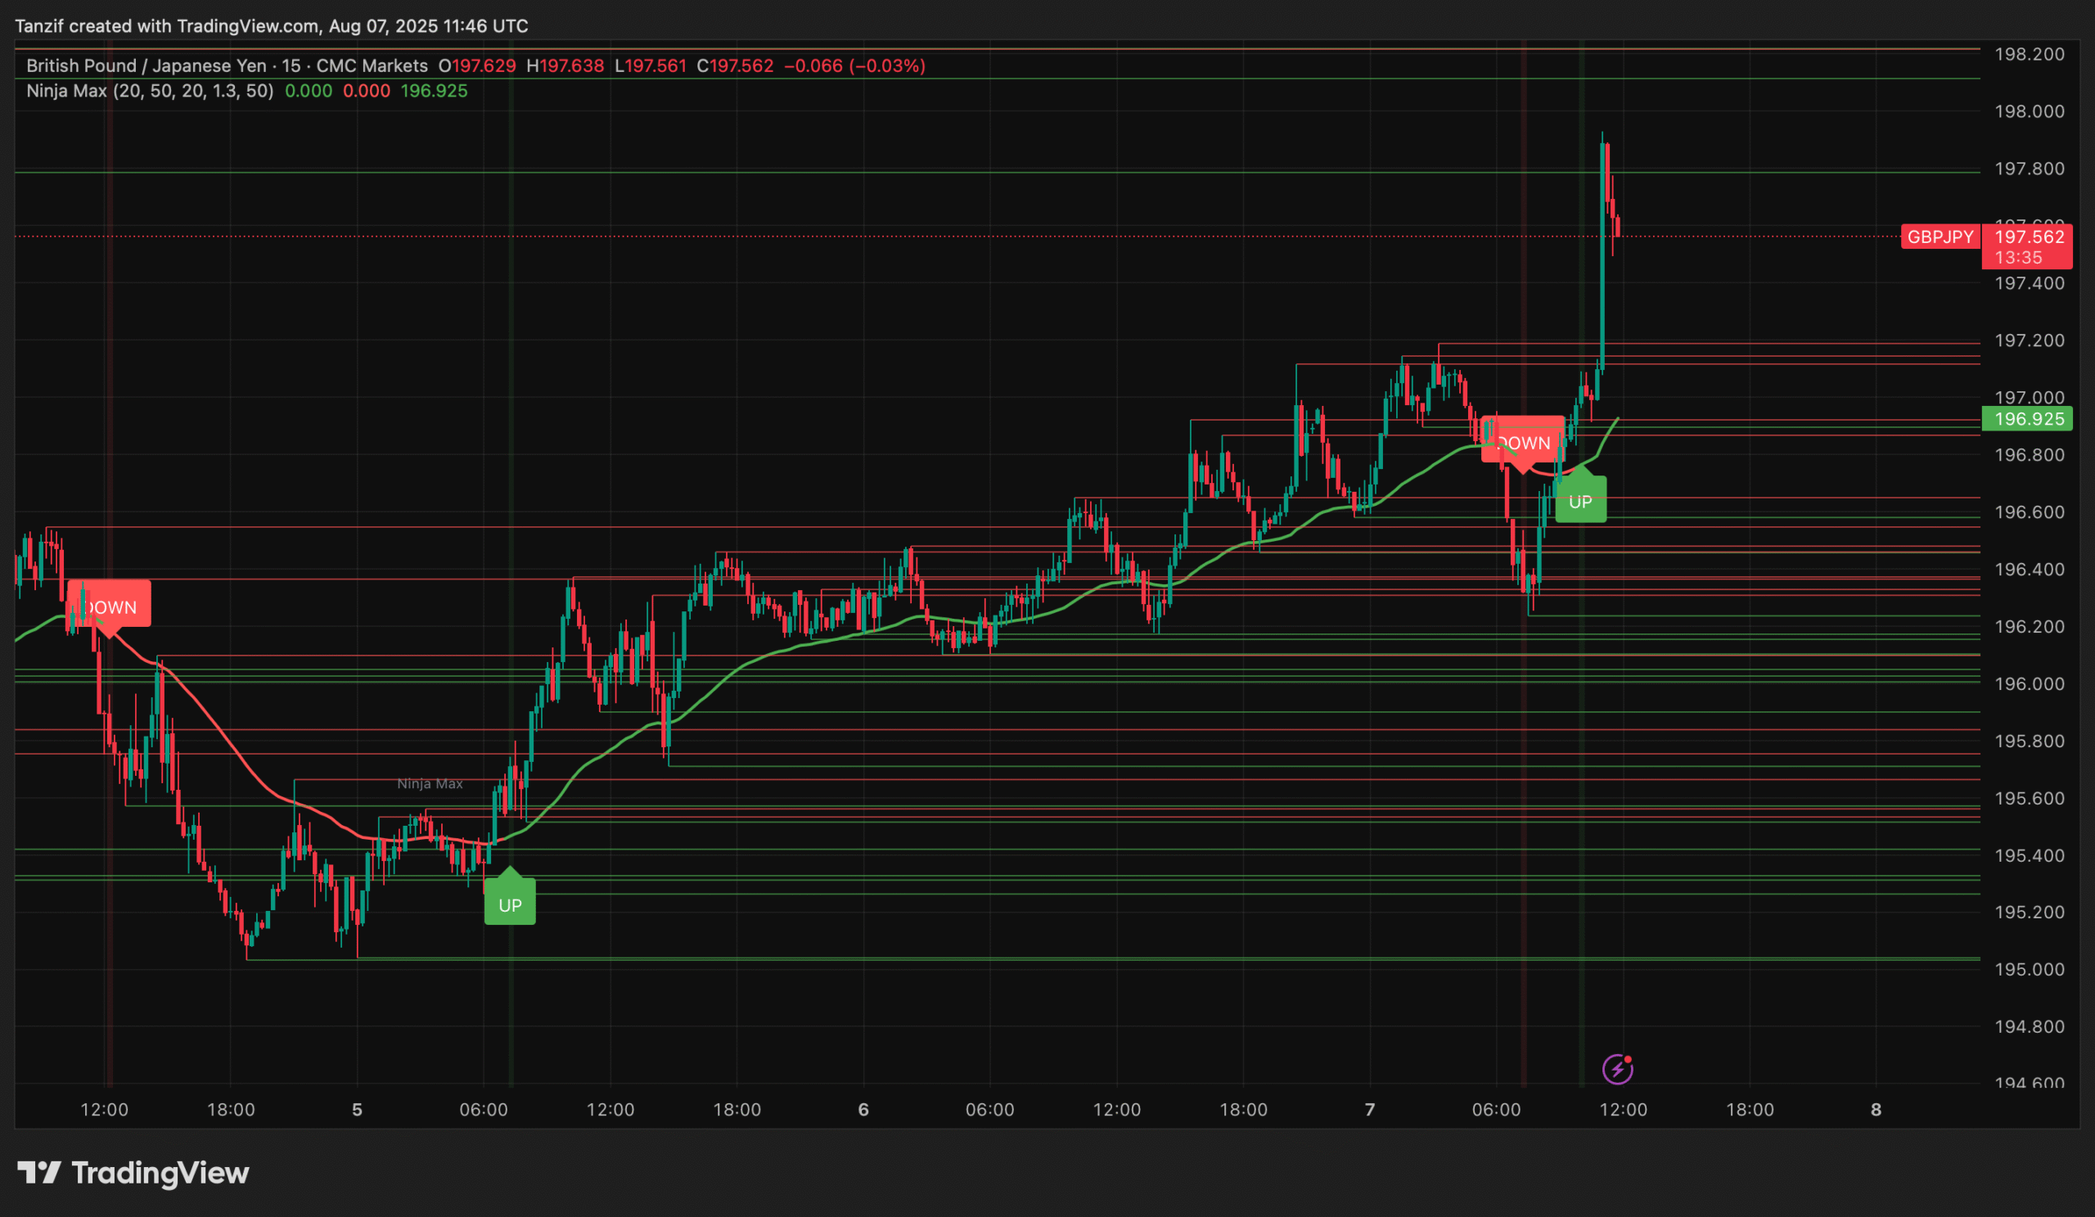Image resolution: width=2095 pixels, height=1217 pixels.
Task: Click the close value C197.562 in the legend
Action: [735, 65]
